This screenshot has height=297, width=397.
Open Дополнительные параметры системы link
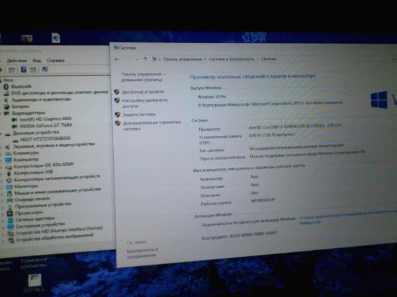[x=150, y=125]
